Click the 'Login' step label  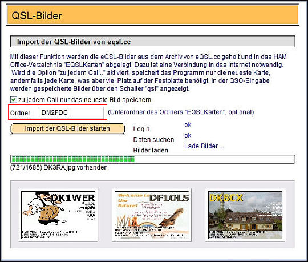click(141, 129)
